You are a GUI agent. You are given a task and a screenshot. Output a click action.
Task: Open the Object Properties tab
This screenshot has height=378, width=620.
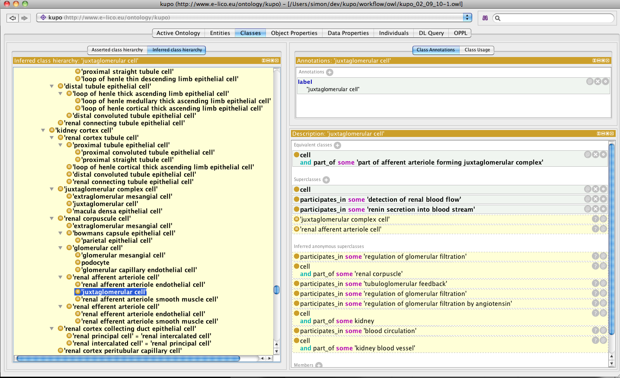tap(294, 33)
